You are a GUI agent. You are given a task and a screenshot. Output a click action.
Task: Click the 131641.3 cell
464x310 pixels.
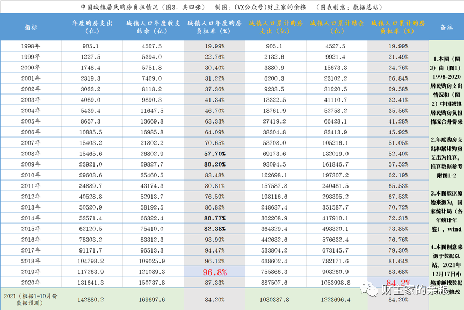(x=91, y=283)
